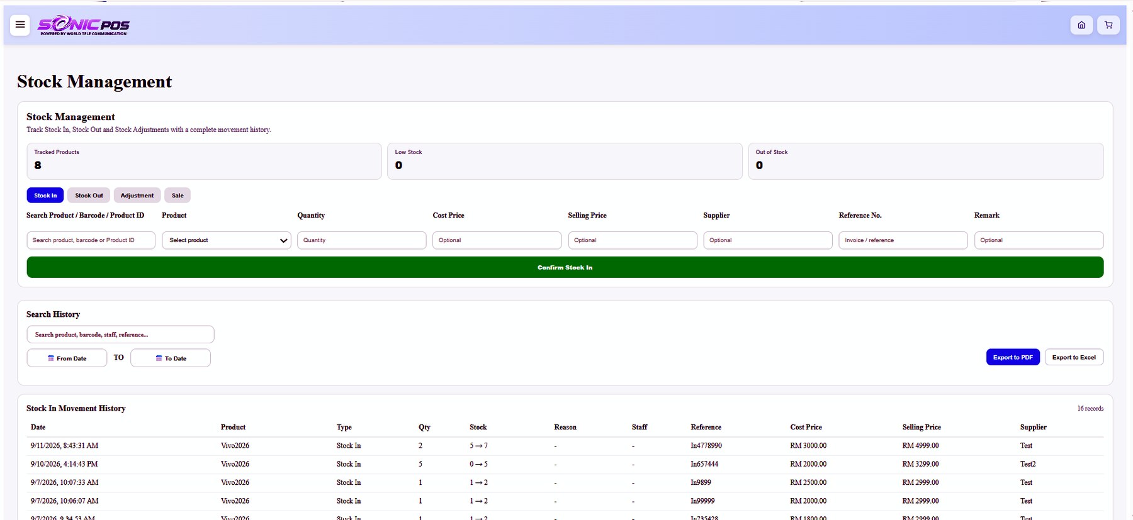1133x520 pixels.
Task: Click the Supplier column header
Action: (x=1033, y=427)
